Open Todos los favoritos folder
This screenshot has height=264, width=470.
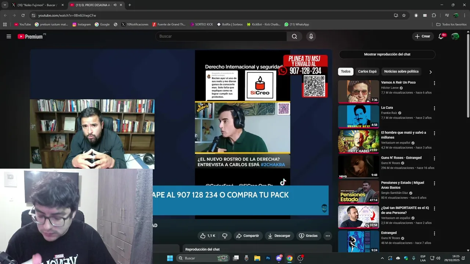point(451,25)
